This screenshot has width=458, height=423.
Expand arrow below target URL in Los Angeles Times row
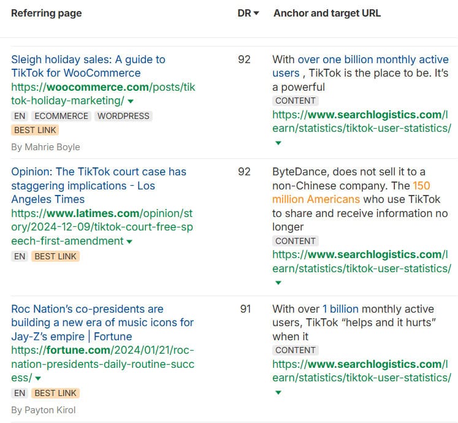278,283
